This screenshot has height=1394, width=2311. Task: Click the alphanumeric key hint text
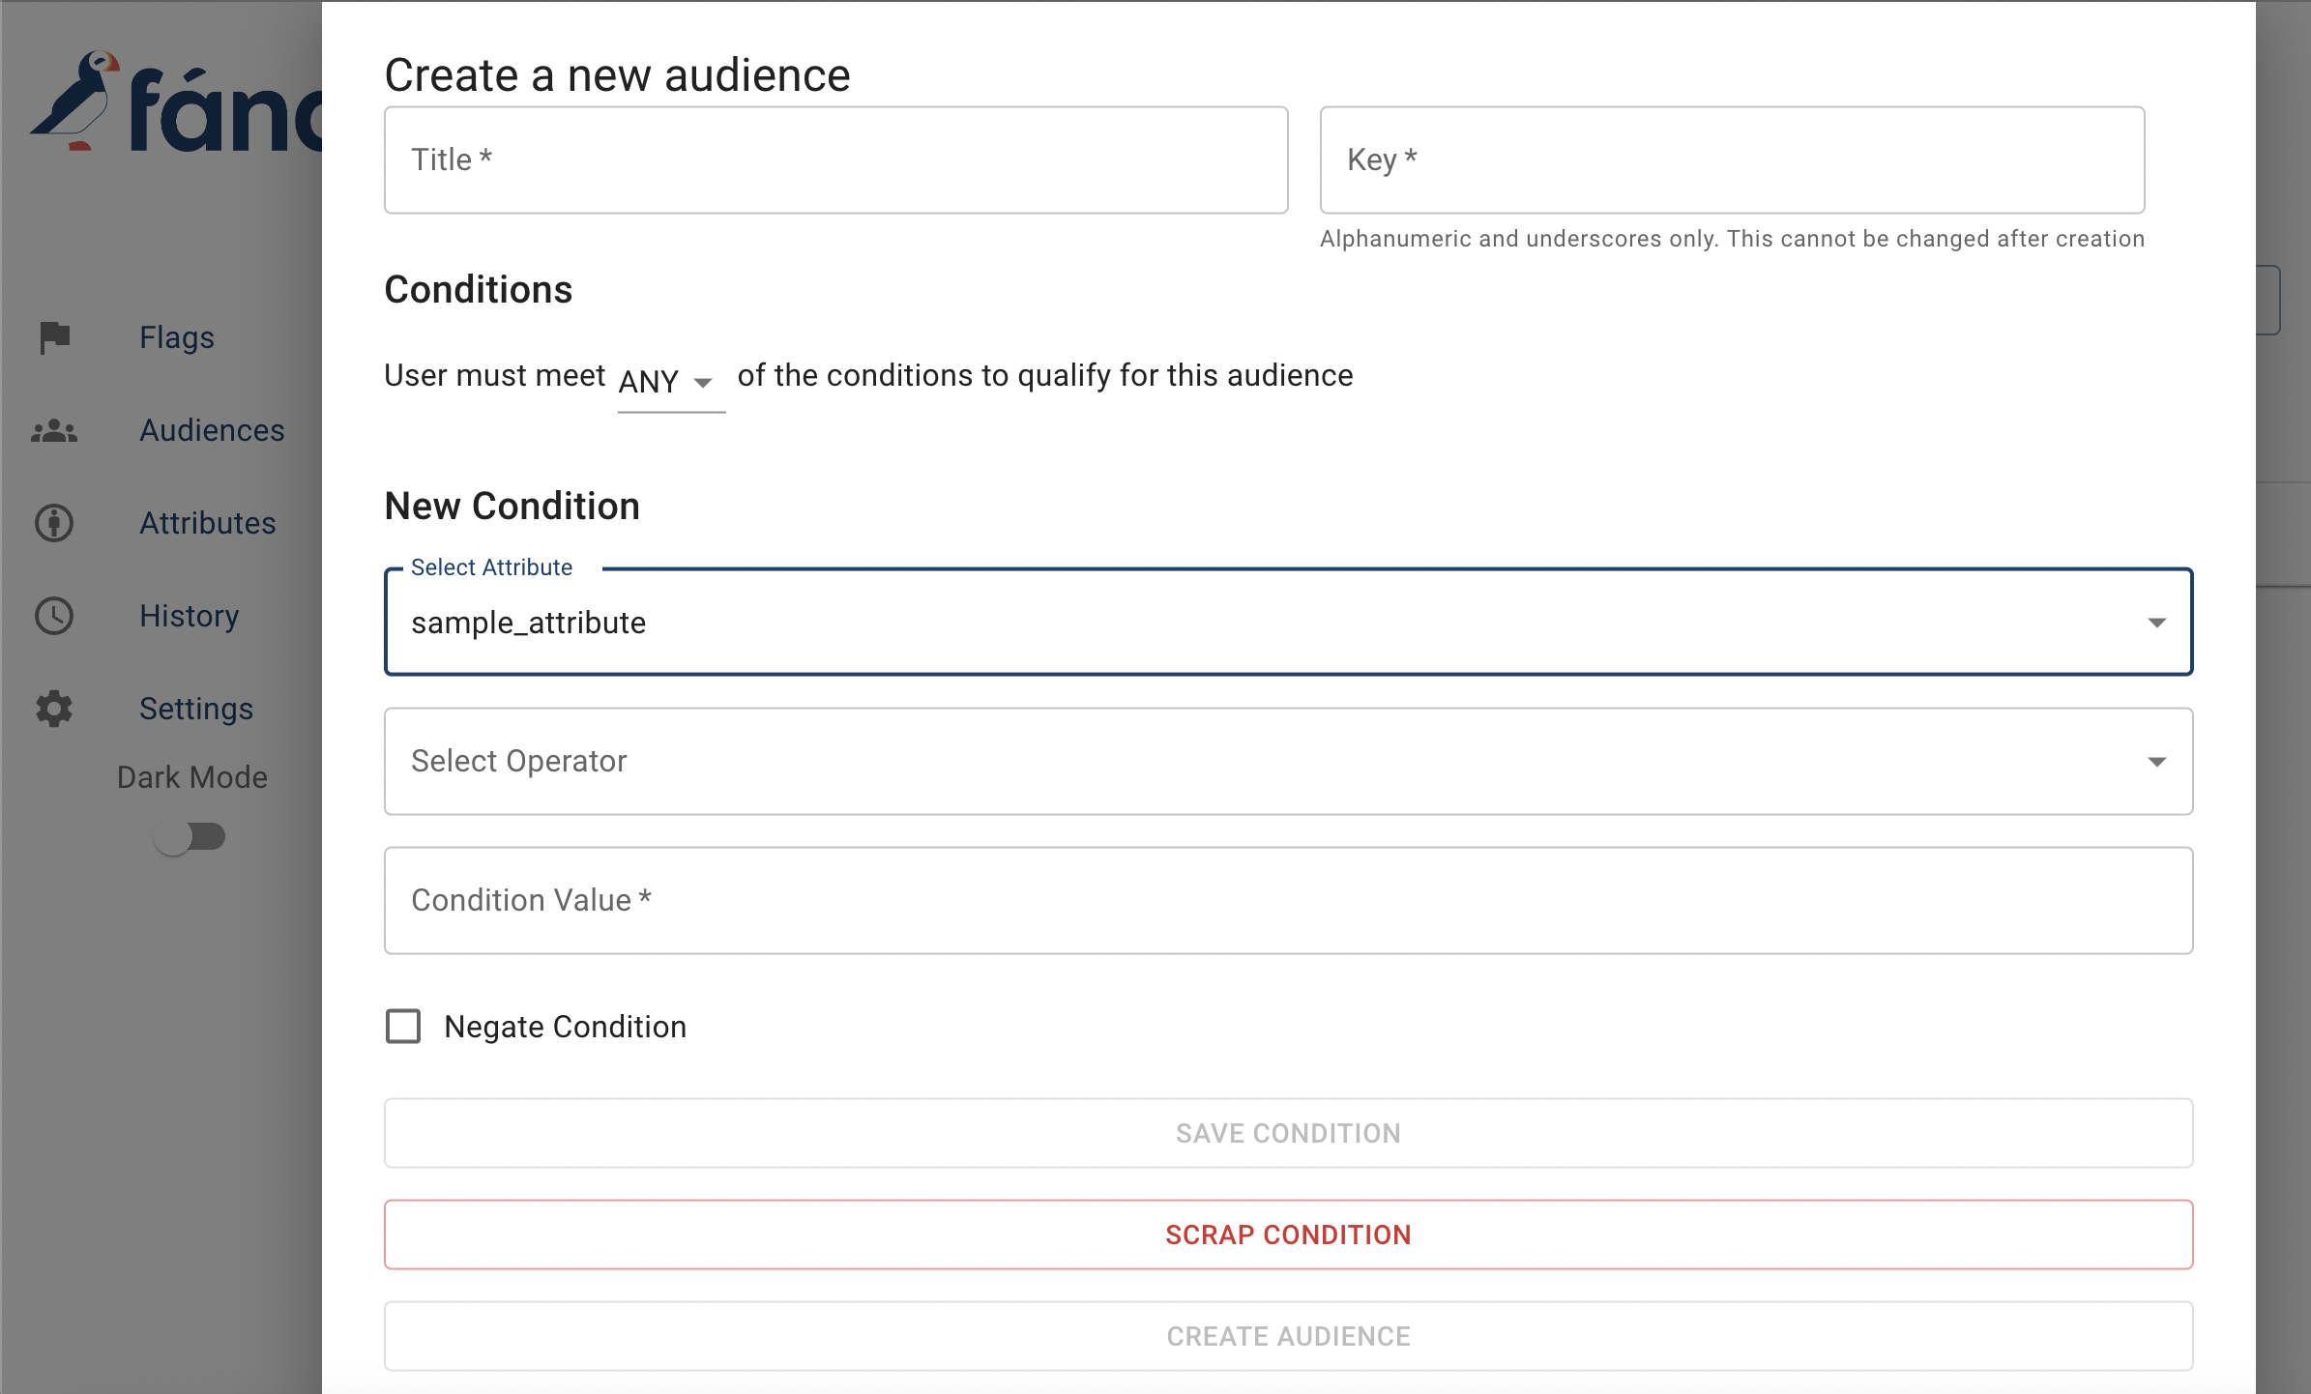(x=1732, y=239)
